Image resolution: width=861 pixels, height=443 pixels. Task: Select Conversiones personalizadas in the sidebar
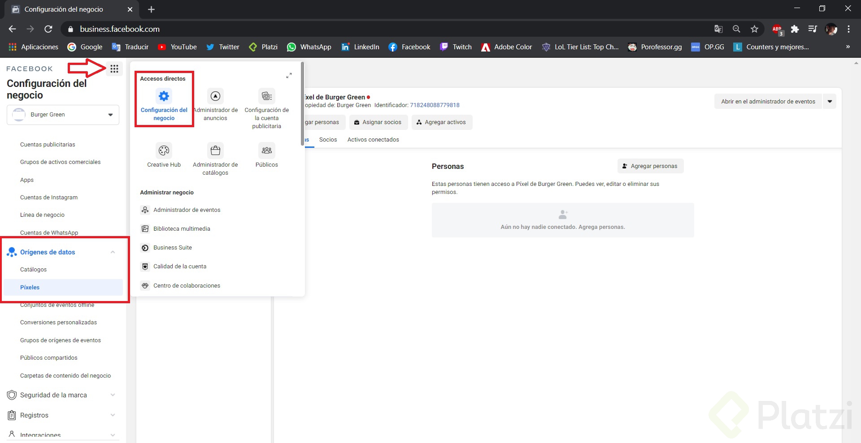click(x=58, y=323)
